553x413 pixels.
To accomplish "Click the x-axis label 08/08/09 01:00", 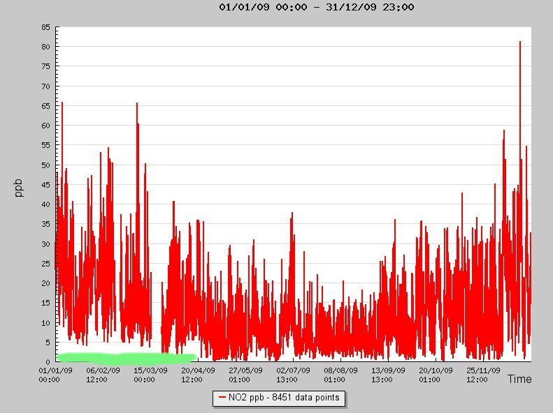I will pyautogui.click(x=340, y=375).
